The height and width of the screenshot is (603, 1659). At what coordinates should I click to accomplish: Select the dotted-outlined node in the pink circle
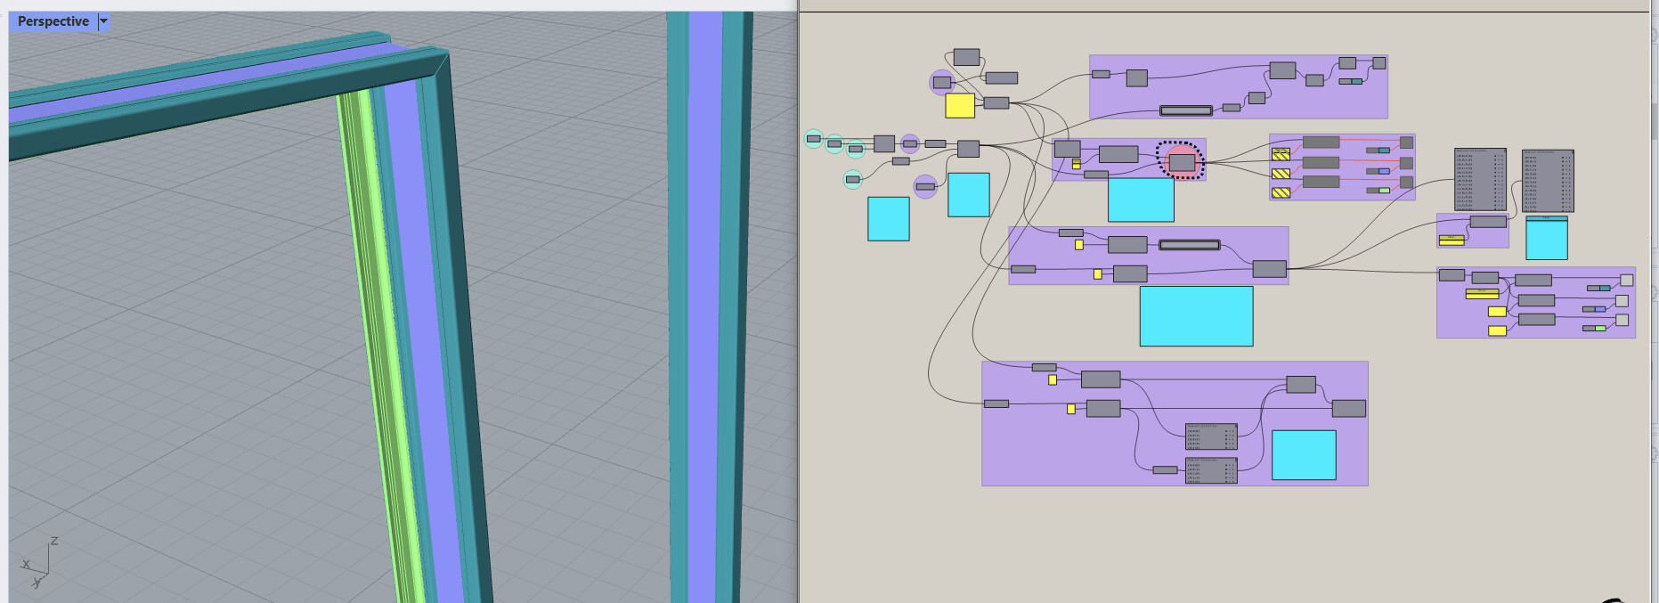click(1182, 162)
